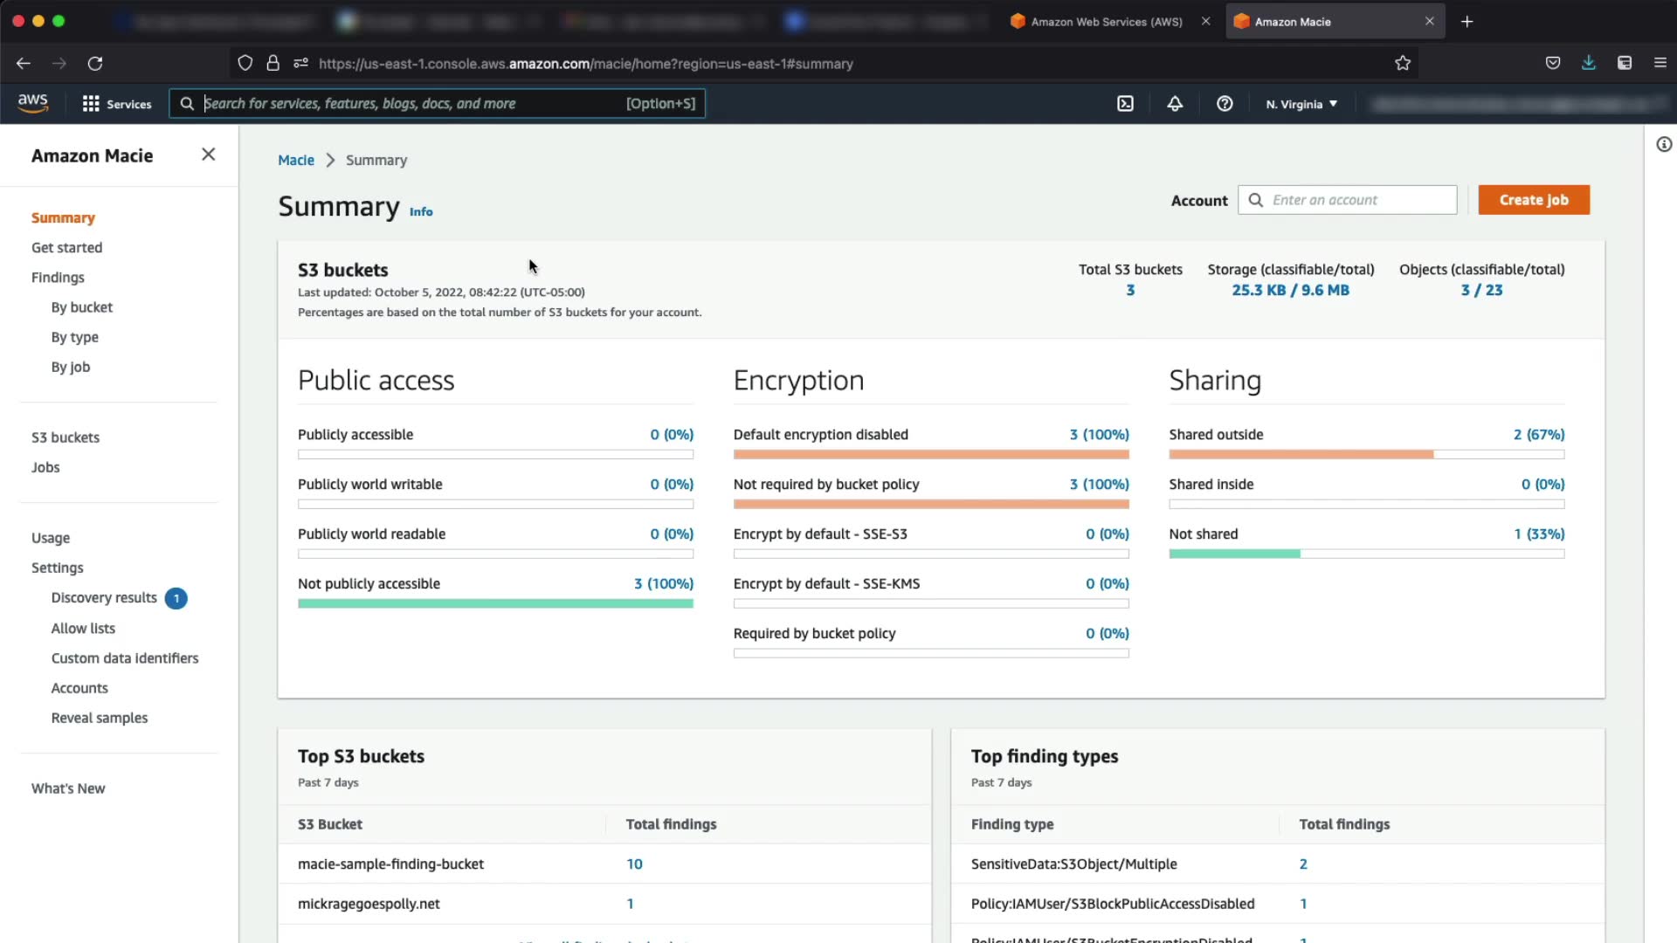Viewport: 1677px width, 943px height.
Task: Expand the N. Virginia region dropdown
Action: coord(1301,104)
